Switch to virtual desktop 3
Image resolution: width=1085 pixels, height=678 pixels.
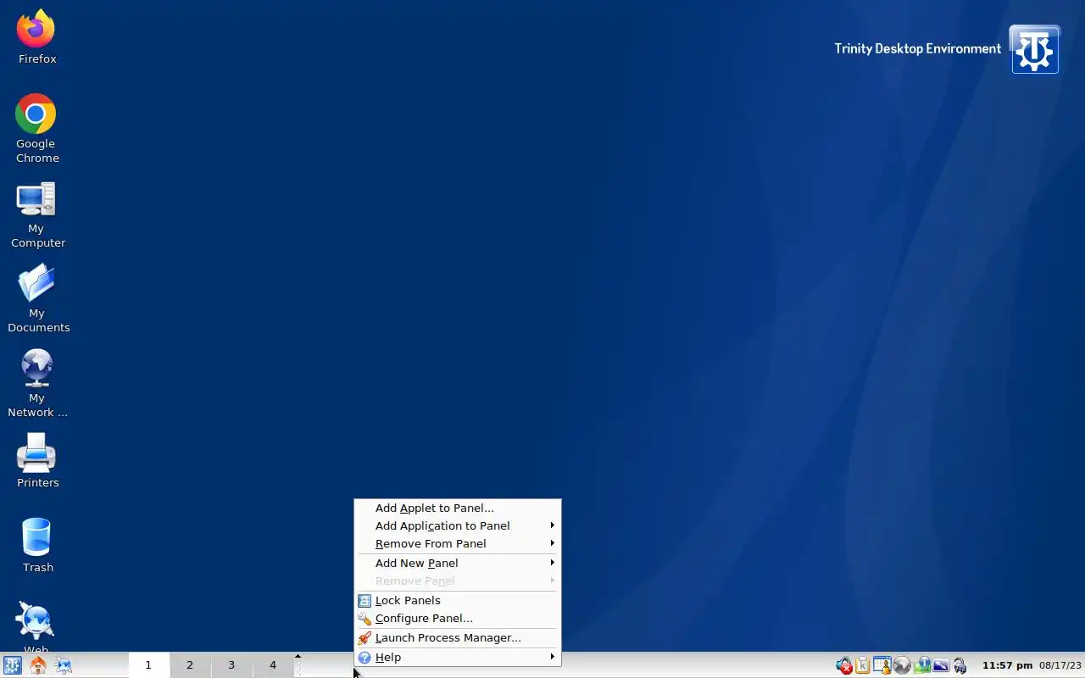[x=231, y=665]
